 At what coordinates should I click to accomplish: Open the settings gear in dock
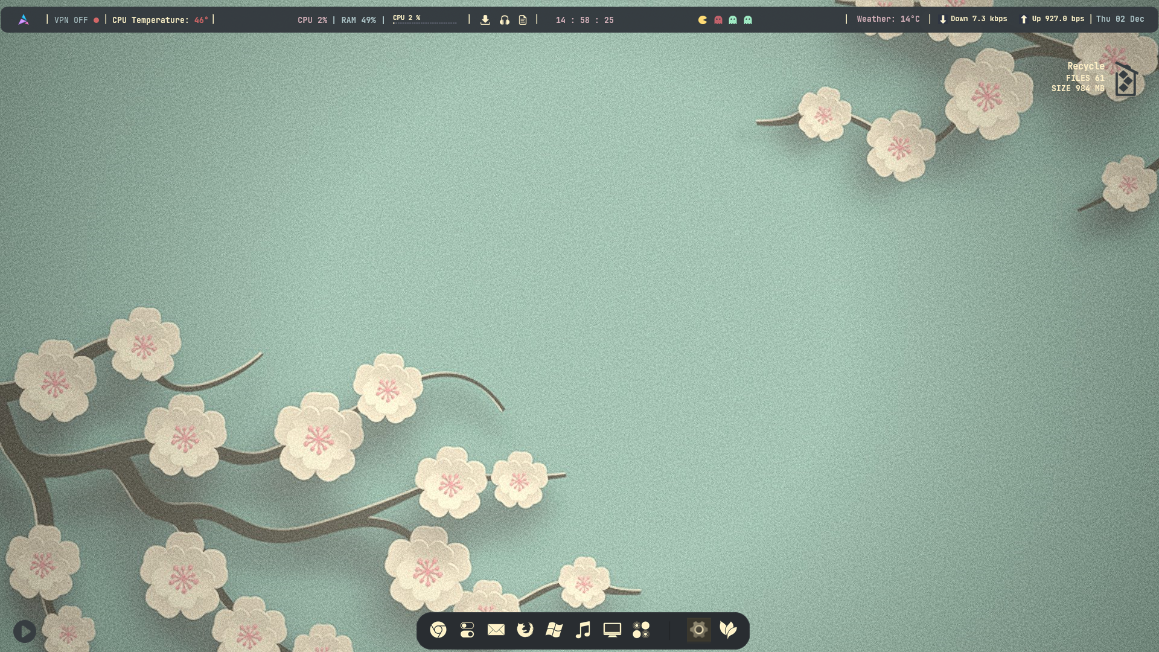[699, 630]
